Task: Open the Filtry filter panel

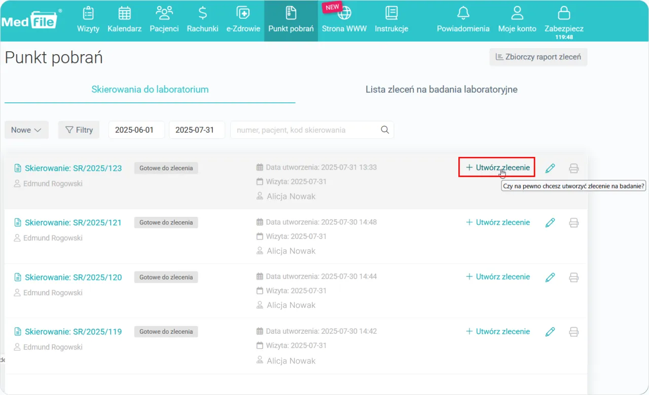Action: (79, 130)
